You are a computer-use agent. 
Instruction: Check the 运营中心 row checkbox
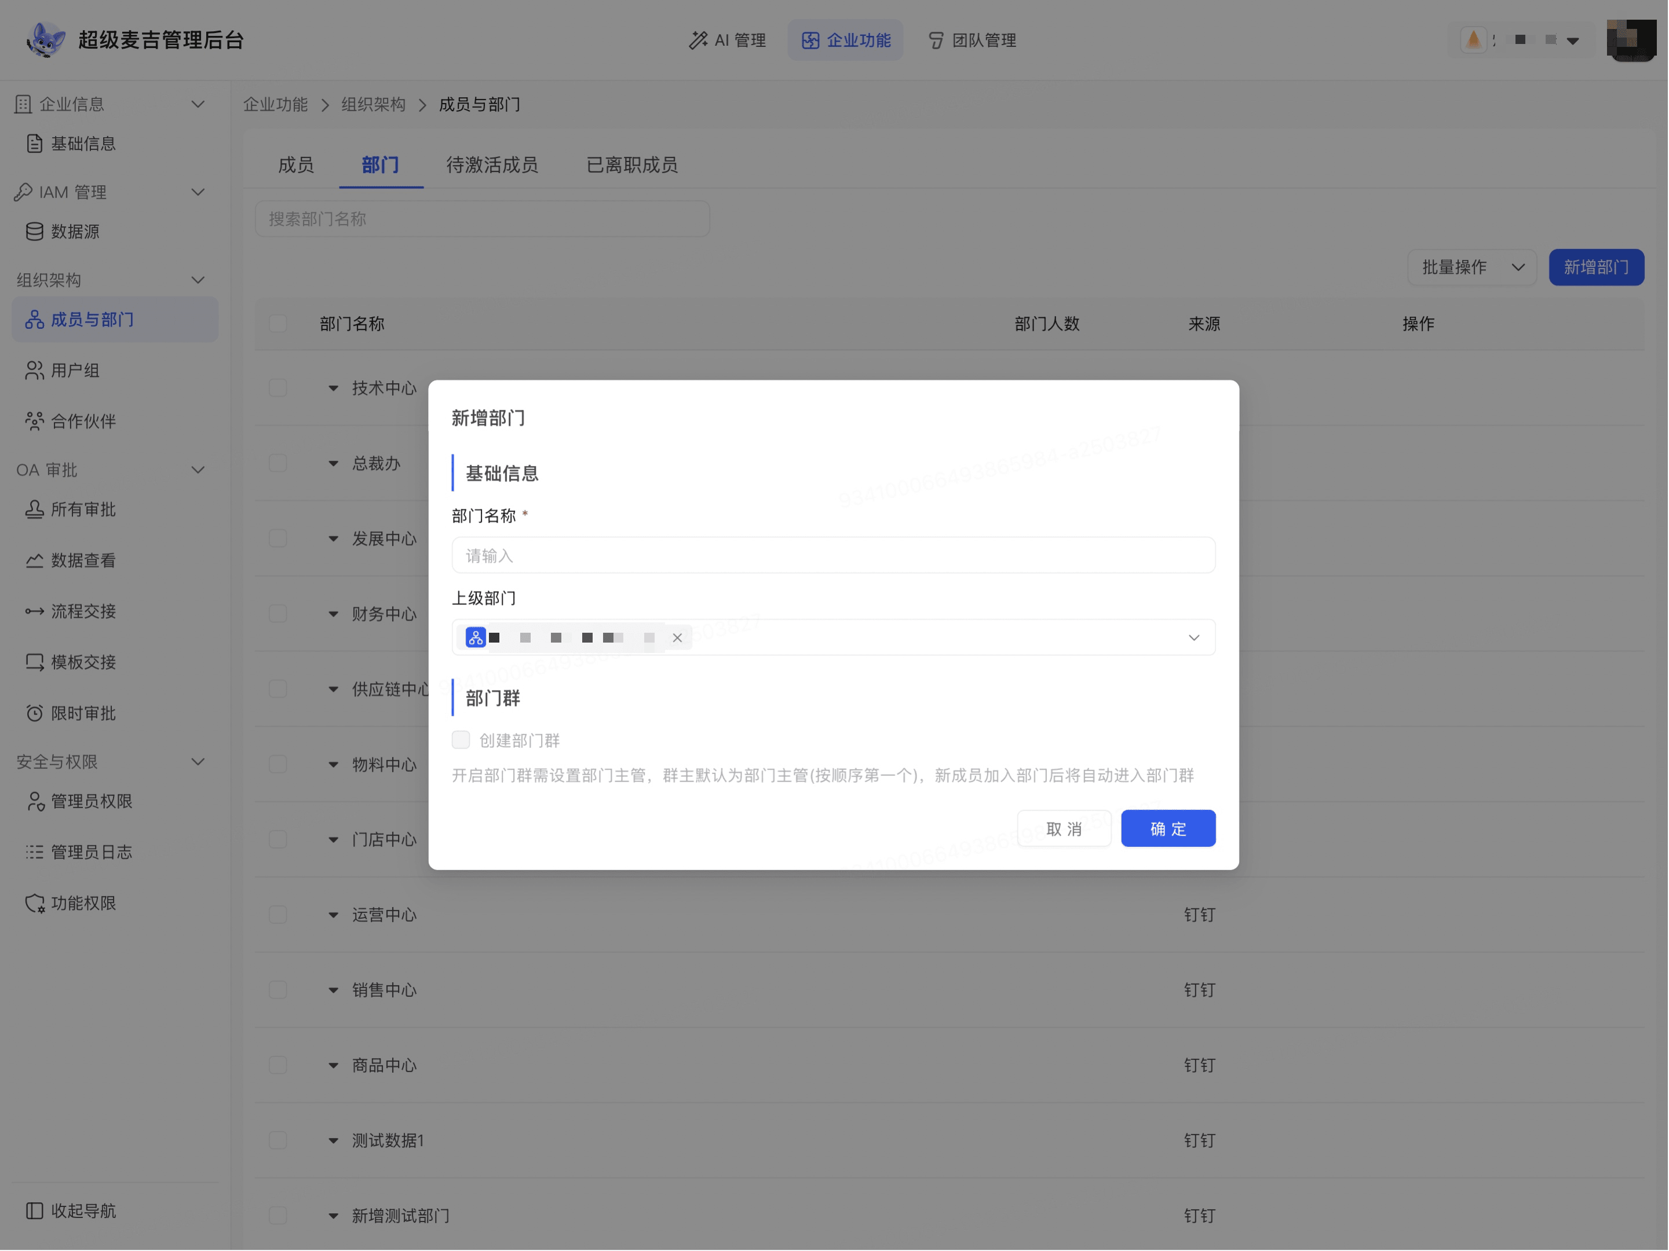point(277,915)
